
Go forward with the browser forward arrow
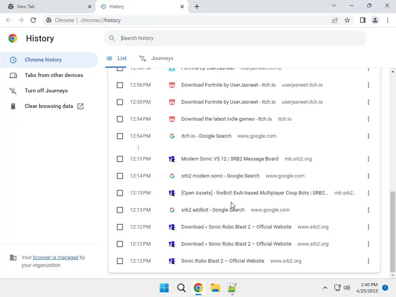tap(21, 20)
